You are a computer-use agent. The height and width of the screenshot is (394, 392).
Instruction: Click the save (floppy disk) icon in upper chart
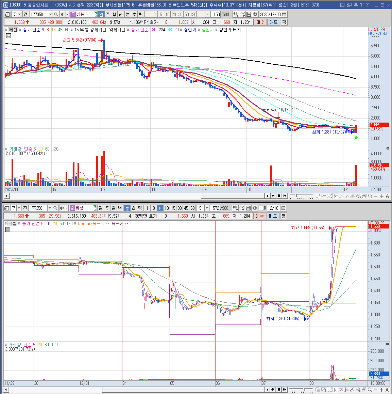[x=249, y=15]
